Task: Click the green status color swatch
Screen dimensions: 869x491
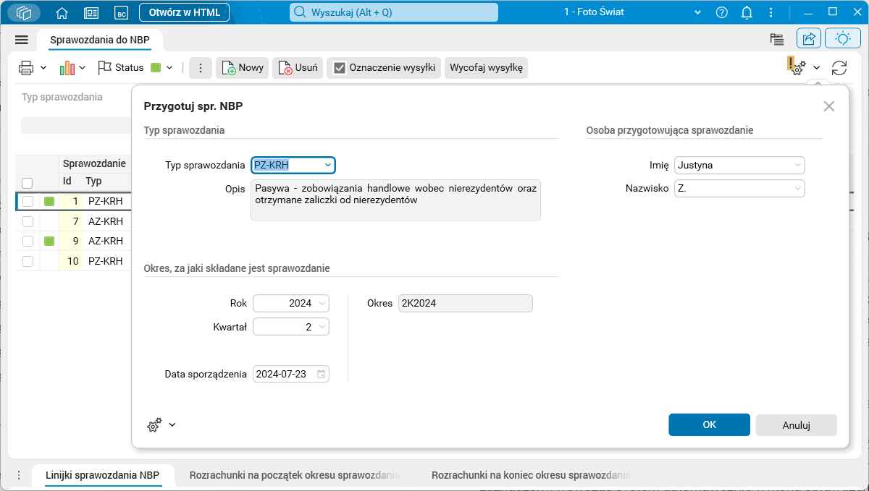Action: point(156,67)
